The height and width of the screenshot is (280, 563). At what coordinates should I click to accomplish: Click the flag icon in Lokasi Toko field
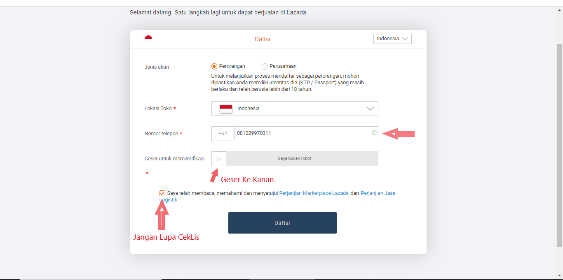(226, 109)
